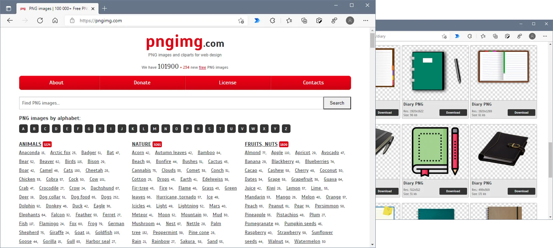Open Extensions puzzle icon in pngimg.com window
Image resolution: width=553 pixels, height=248 pixels.
272,21
